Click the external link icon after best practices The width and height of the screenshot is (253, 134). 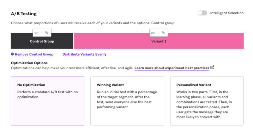pos(212,68)
